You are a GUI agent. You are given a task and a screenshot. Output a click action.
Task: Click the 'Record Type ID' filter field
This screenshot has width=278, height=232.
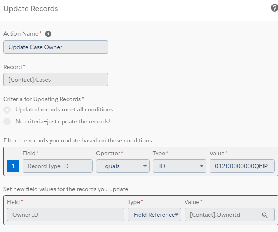[58, 166]
